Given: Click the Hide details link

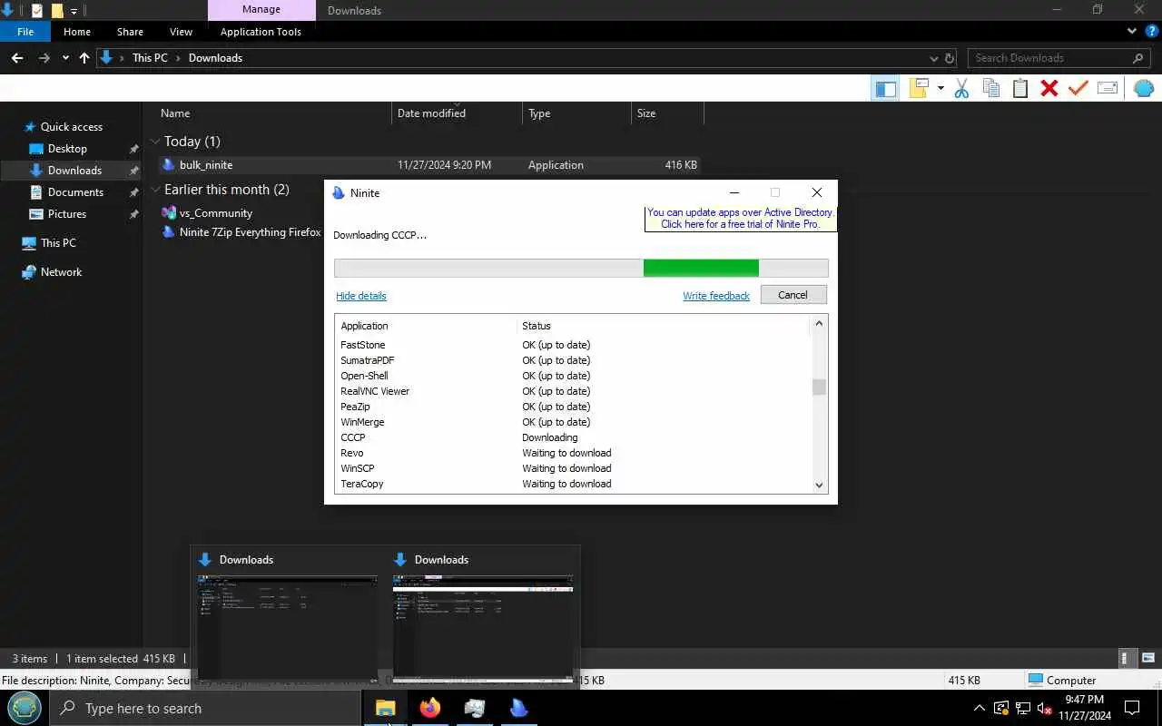Looking at the screenshot, I should 361,296.
